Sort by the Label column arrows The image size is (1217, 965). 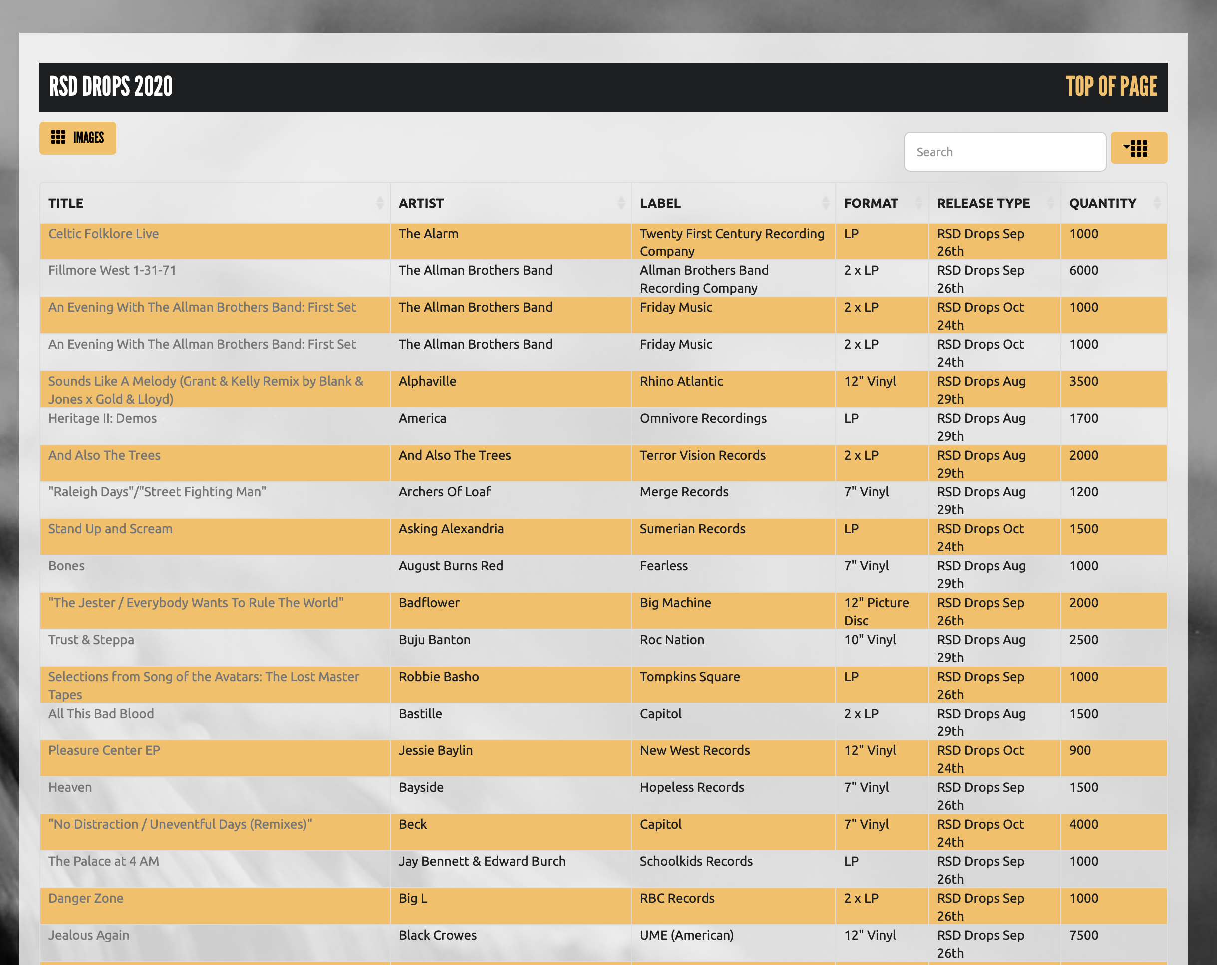pyautogui.click(x=825, y=203)
